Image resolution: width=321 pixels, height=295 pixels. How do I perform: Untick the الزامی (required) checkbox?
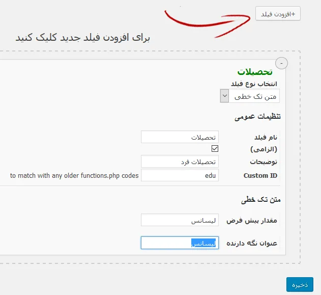click(215, 149)
